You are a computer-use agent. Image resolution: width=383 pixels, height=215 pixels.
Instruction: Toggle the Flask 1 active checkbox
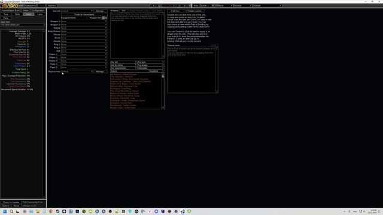coord(59,64)
